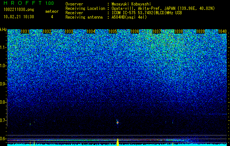Click the bright red meteor echo after 1035
230x146 pixels.
pyautogui.click(x=117, y=122)
